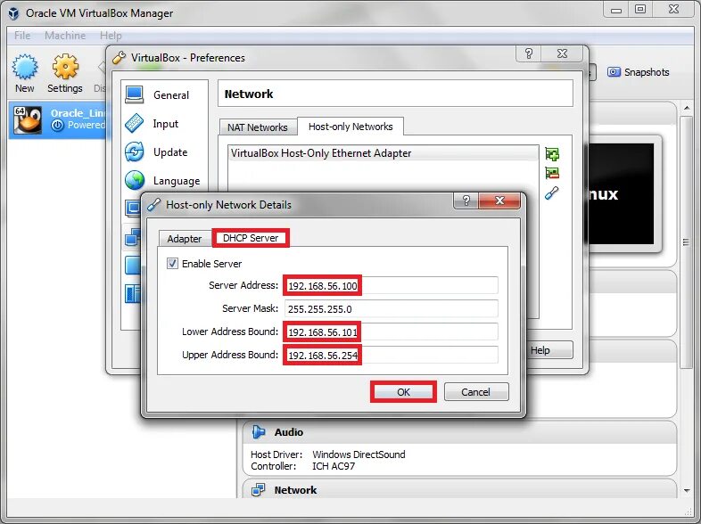
Task: Click Snapshots camera icon
Action: pos(614,72)
